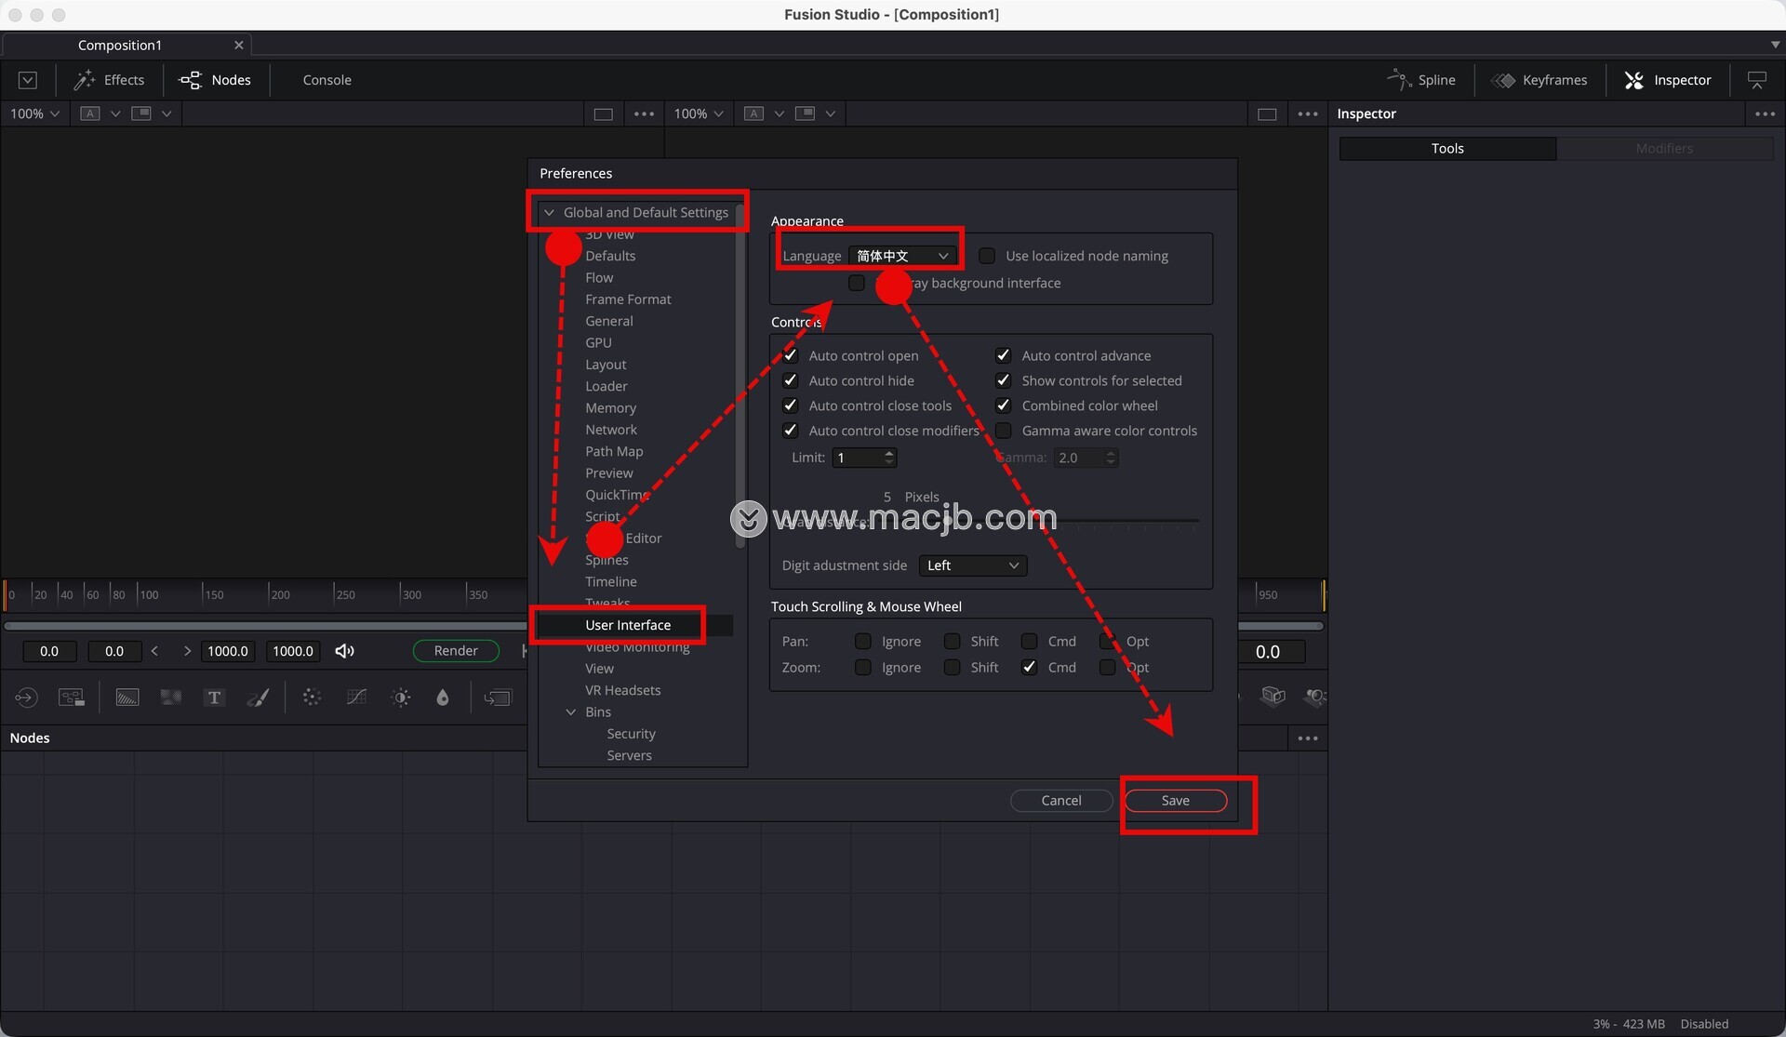1786x1037 pixels.
Task: Select the Paint brush tool icon
Action: click(x=259, y=698)
